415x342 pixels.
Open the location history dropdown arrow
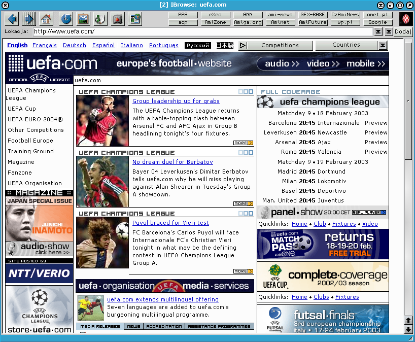point(378,32)
